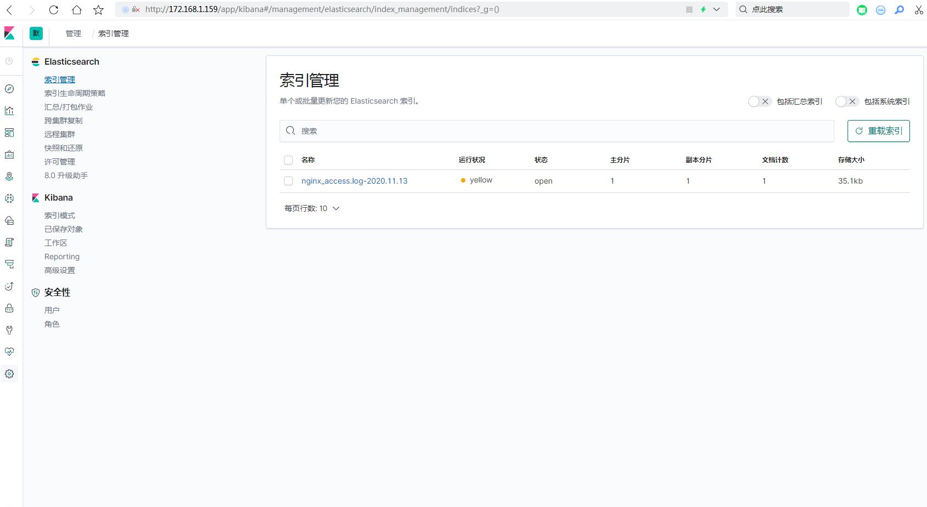This screenshot has width=927, height=507.
Task: Sort by 运行状况 column header
Action: pyautogui.click(x=472, y=160)
